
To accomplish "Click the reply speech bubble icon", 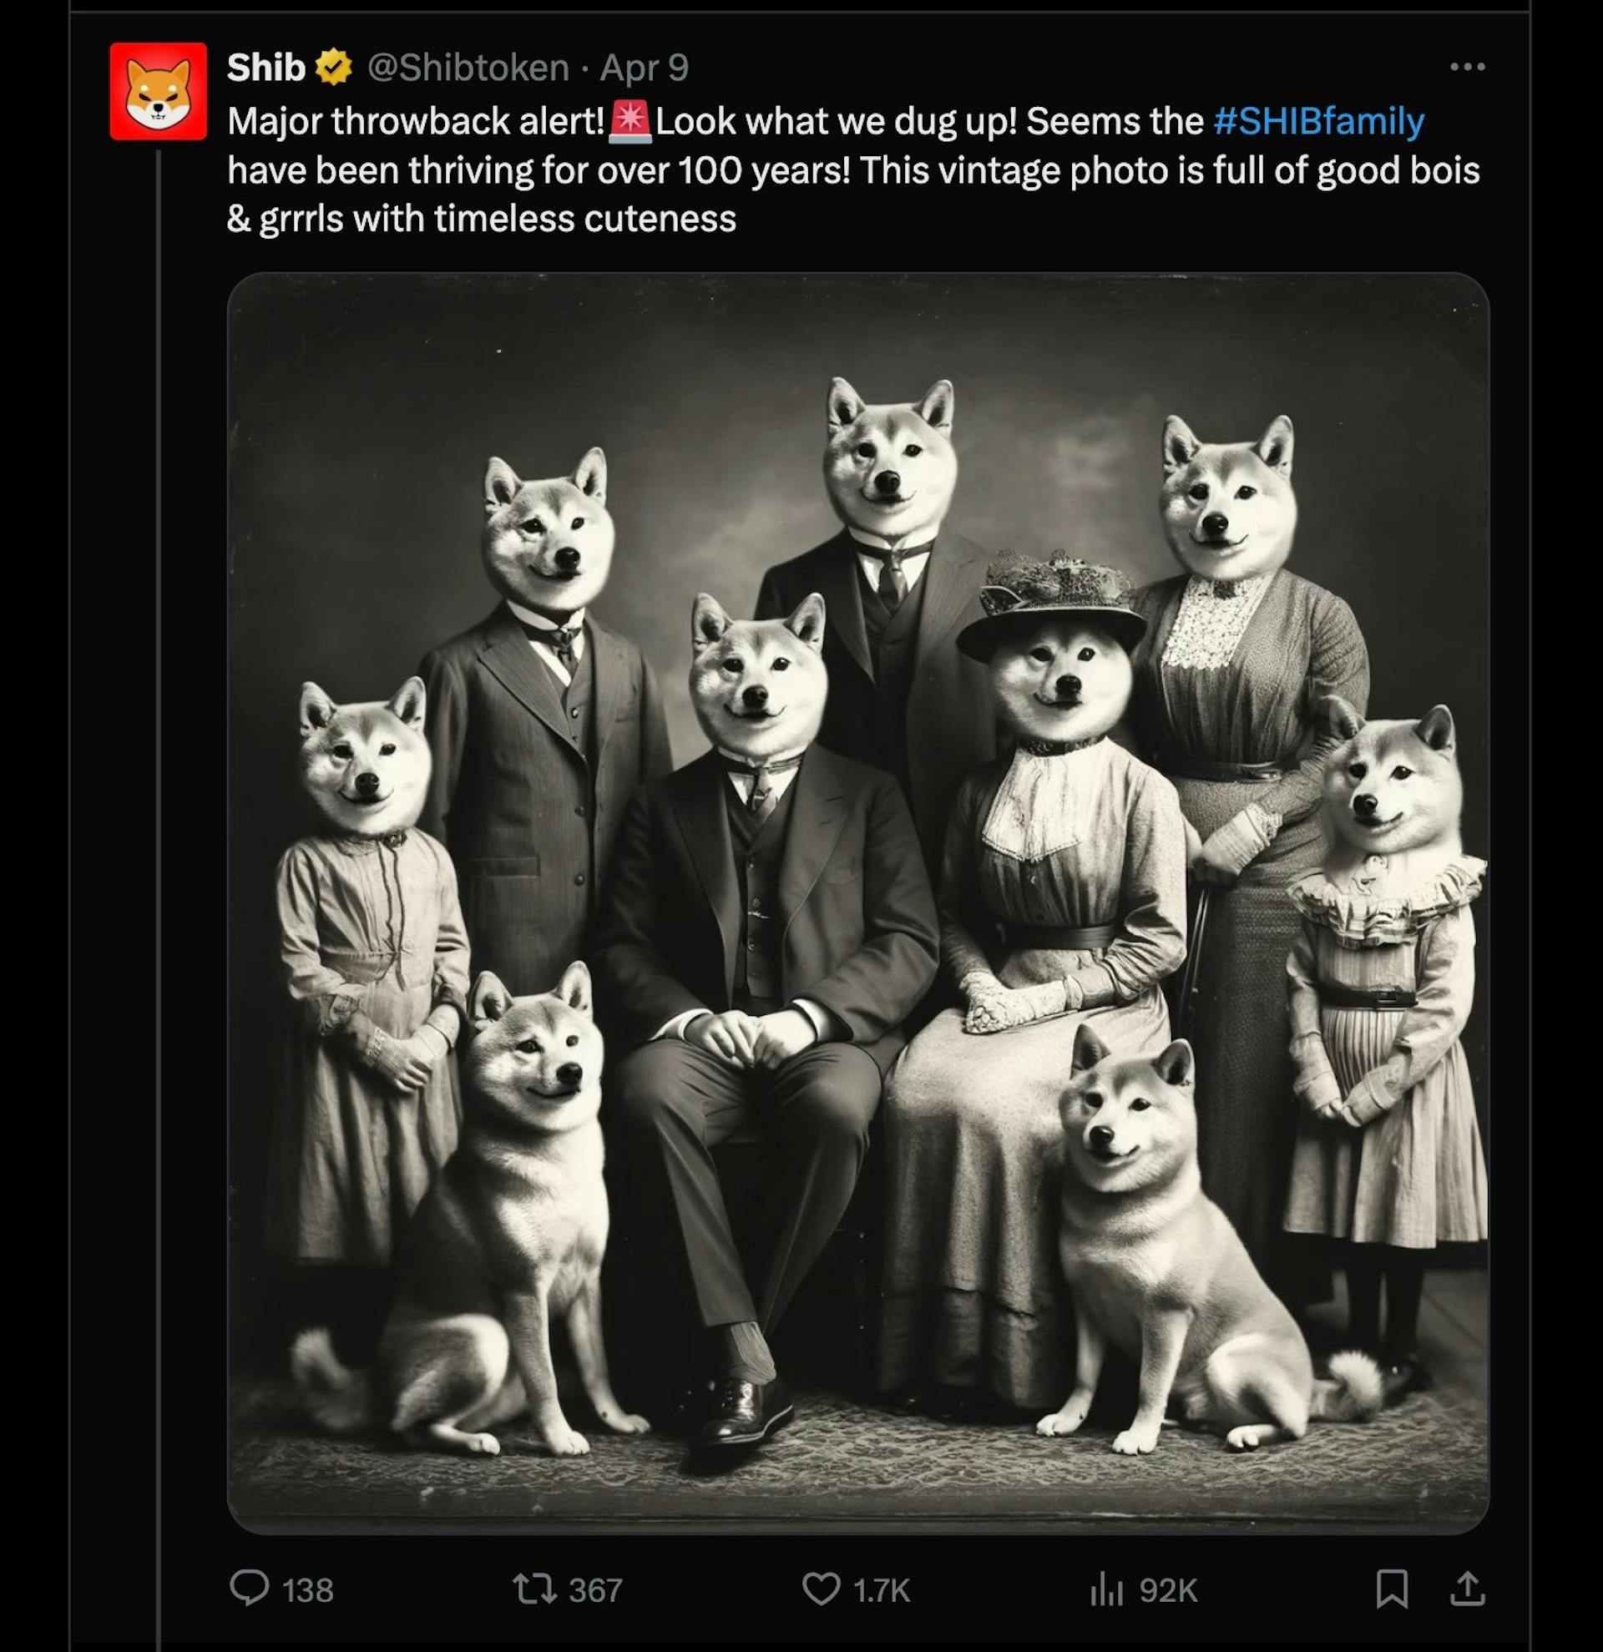I will point(250,1588).
